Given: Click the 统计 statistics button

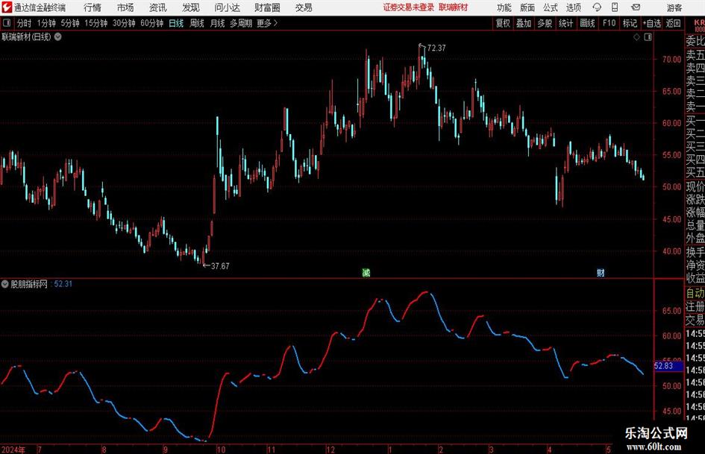Looking at the screenshot, I should click(x=565, y=23).
